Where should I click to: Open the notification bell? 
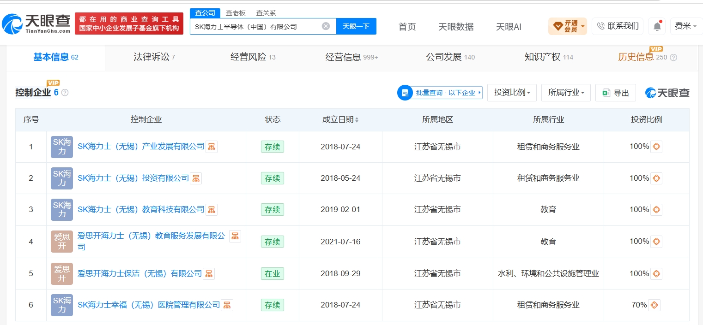point(657,26)
